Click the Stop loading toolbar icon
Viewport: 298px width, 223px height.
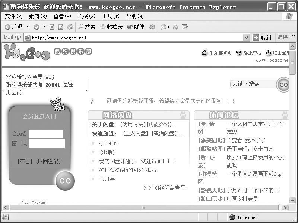(52, 27)
